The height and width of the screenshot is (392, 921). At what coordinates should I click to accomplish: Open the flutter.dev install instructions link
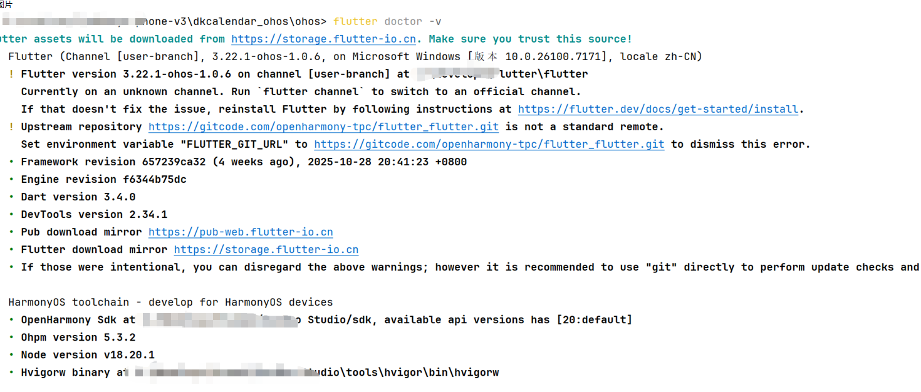[658, 109]
